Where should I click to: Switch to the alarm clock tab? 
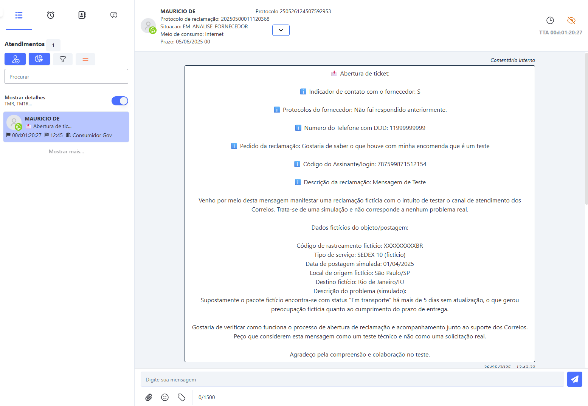click(x=51, y=15)
